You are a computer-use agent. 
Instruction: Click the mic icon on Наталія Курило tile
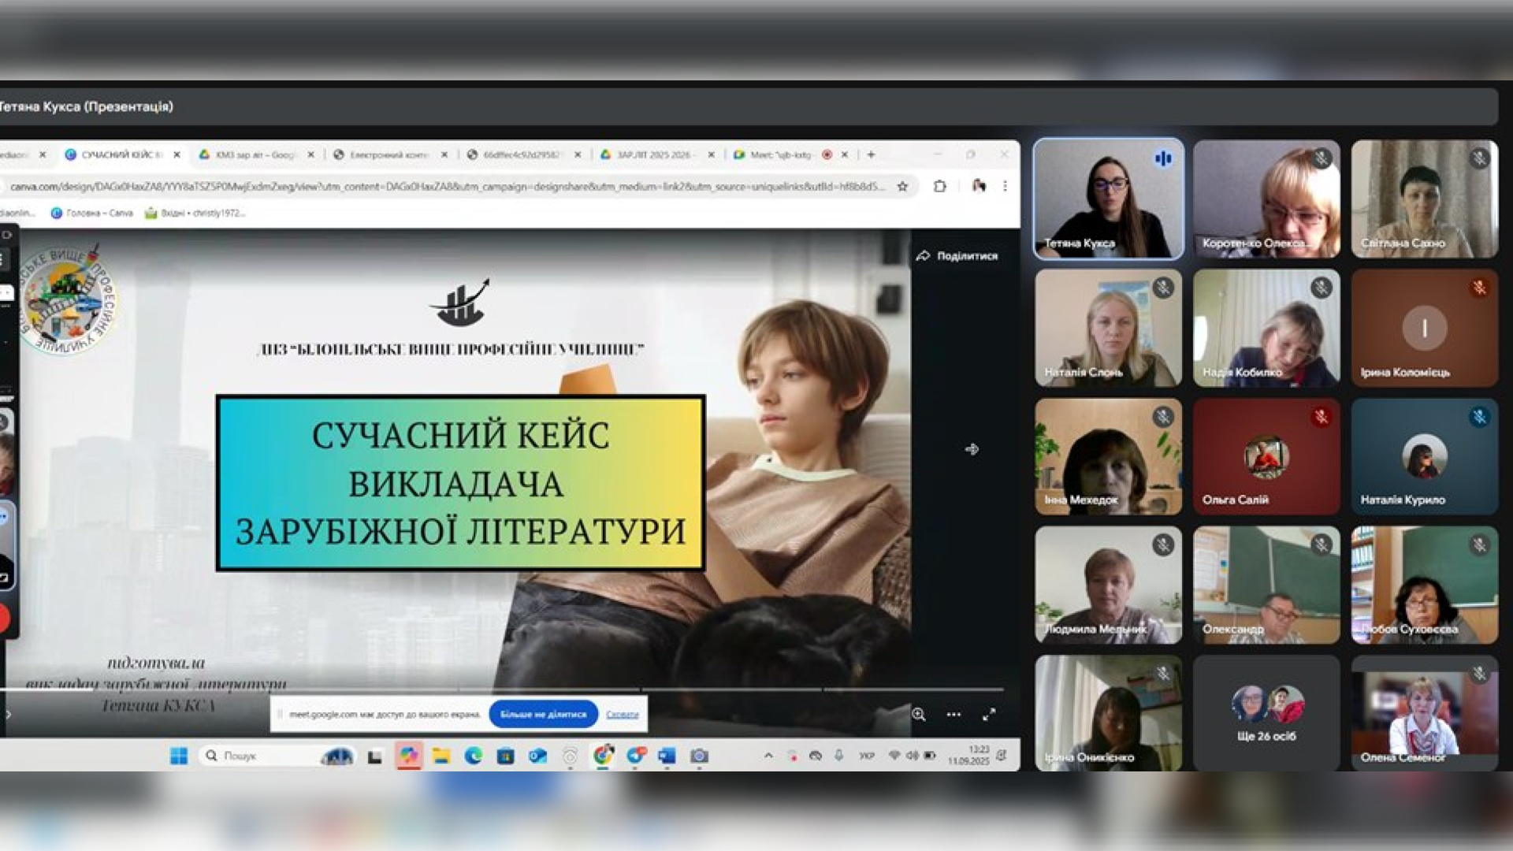(x=1479, y=417)
